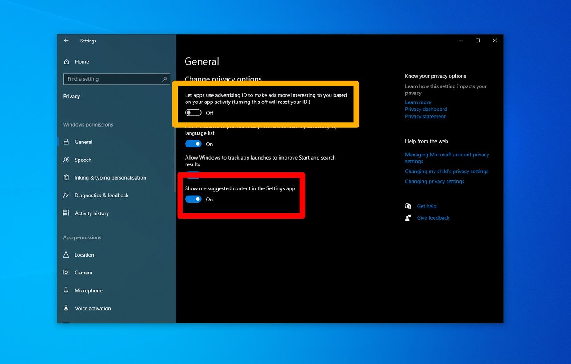Click the Activity history icon
The image size is (571, 364).
pyautogui.click(x=66, y=213)
